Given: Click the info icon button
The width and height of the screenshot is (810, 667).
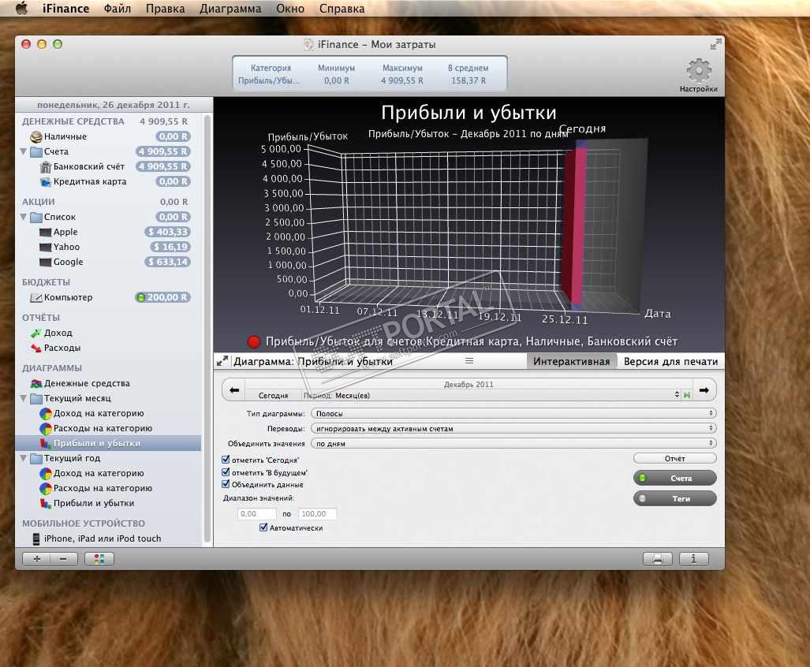Looking at the screenshot, I should point(694,559).
